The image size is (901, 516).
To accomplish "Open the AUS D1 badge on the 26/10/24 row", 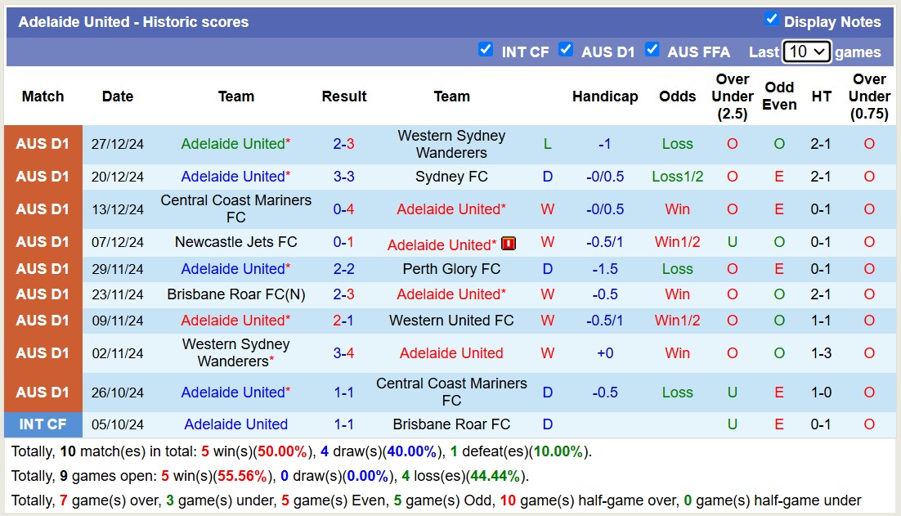I will coord(43,392).
